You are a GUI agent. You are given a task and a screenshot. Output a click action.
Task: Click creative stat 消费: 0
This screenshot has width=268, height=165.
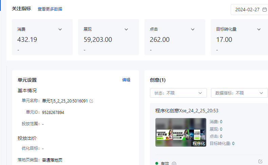[216, 122]
